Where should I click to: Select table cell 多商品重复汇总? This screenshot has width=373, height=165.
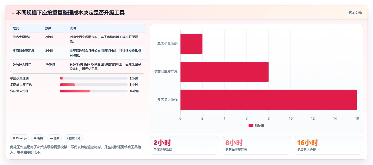[24, 51]
